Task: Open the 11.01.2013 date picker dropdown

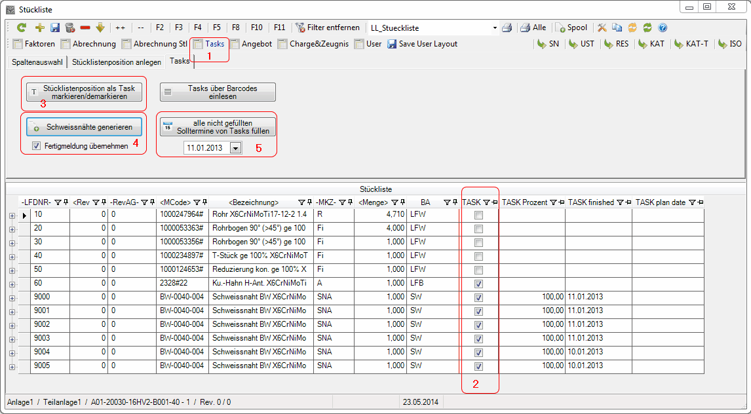Action: point(235,149)
